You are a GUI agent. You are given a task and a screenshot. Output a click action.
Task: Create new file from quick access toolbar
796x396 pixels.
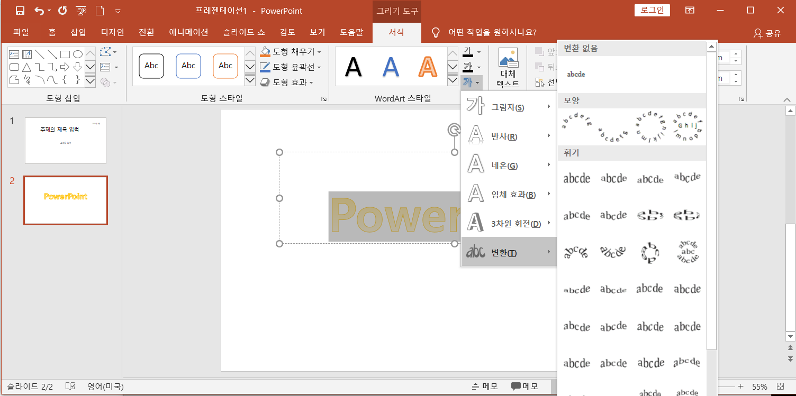pyautogui.click(x=99, y=11)
